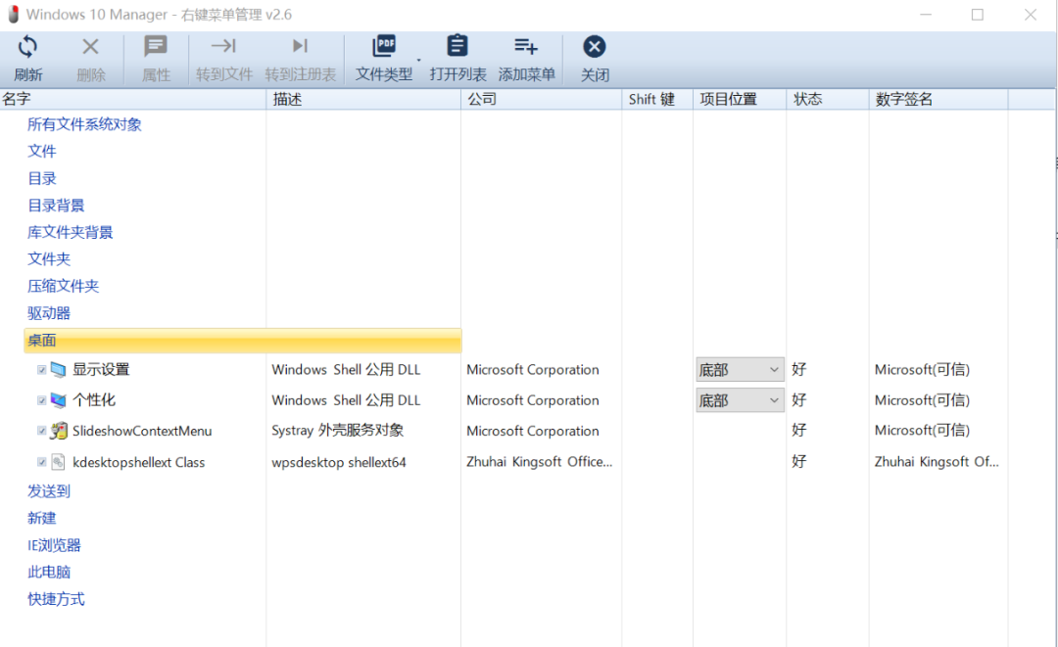Click the Zhuhai Kingsoft Office... company cell

[539, 462]
